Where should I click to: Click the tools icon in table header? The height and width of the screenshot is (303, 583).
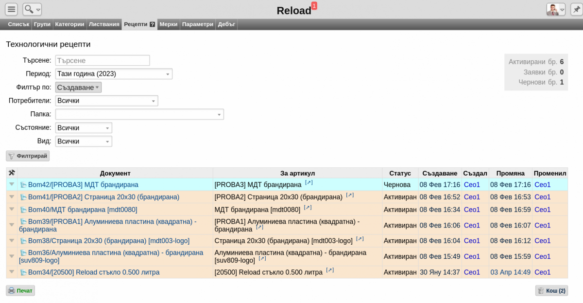12,173
